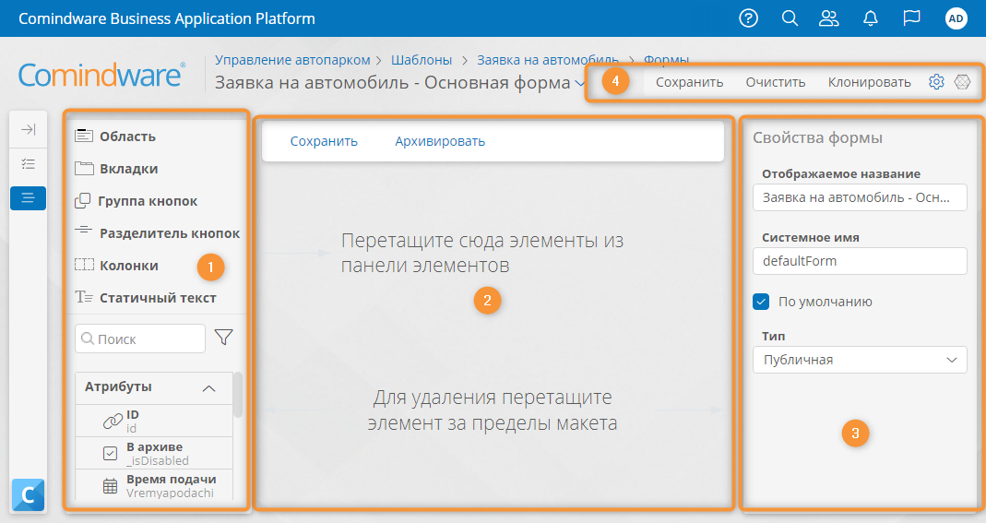Image resolution: width=986 pixels, height=523 pixels.
Task: Select the Группа кнопок element
Action: pyautogui.click(x=136, y=201)
